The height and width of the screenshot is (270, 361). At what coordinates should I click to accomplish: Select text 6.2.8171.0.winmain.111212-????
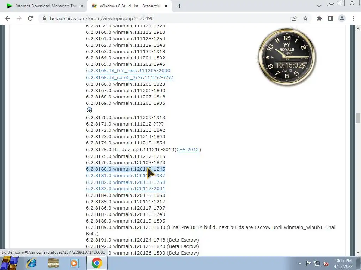tap(125, 124)
